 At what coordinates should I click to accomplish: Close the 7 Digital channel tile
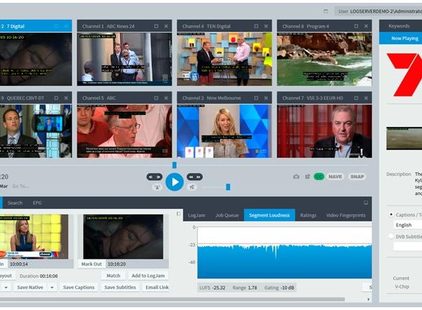pos(66,26)
